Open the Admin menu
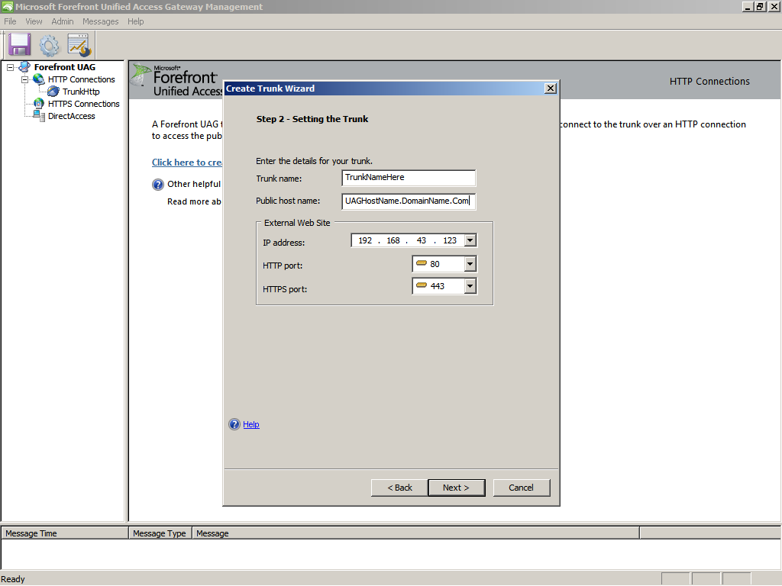 pyautogui.click(x=63, y=21)
